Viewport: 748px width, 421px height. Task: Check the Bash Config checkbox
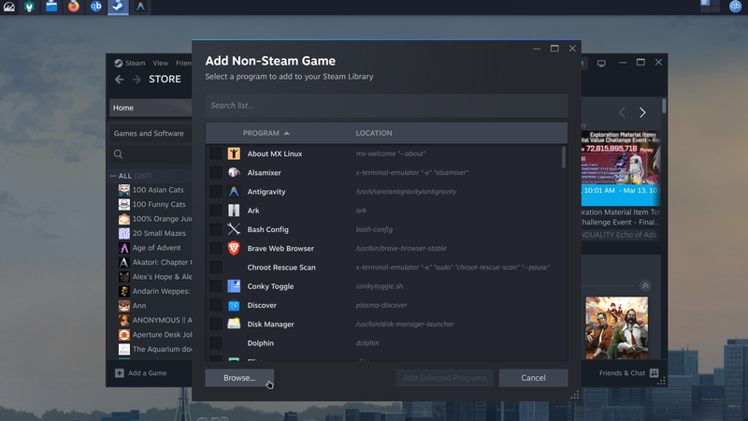(x=216, y=229)
